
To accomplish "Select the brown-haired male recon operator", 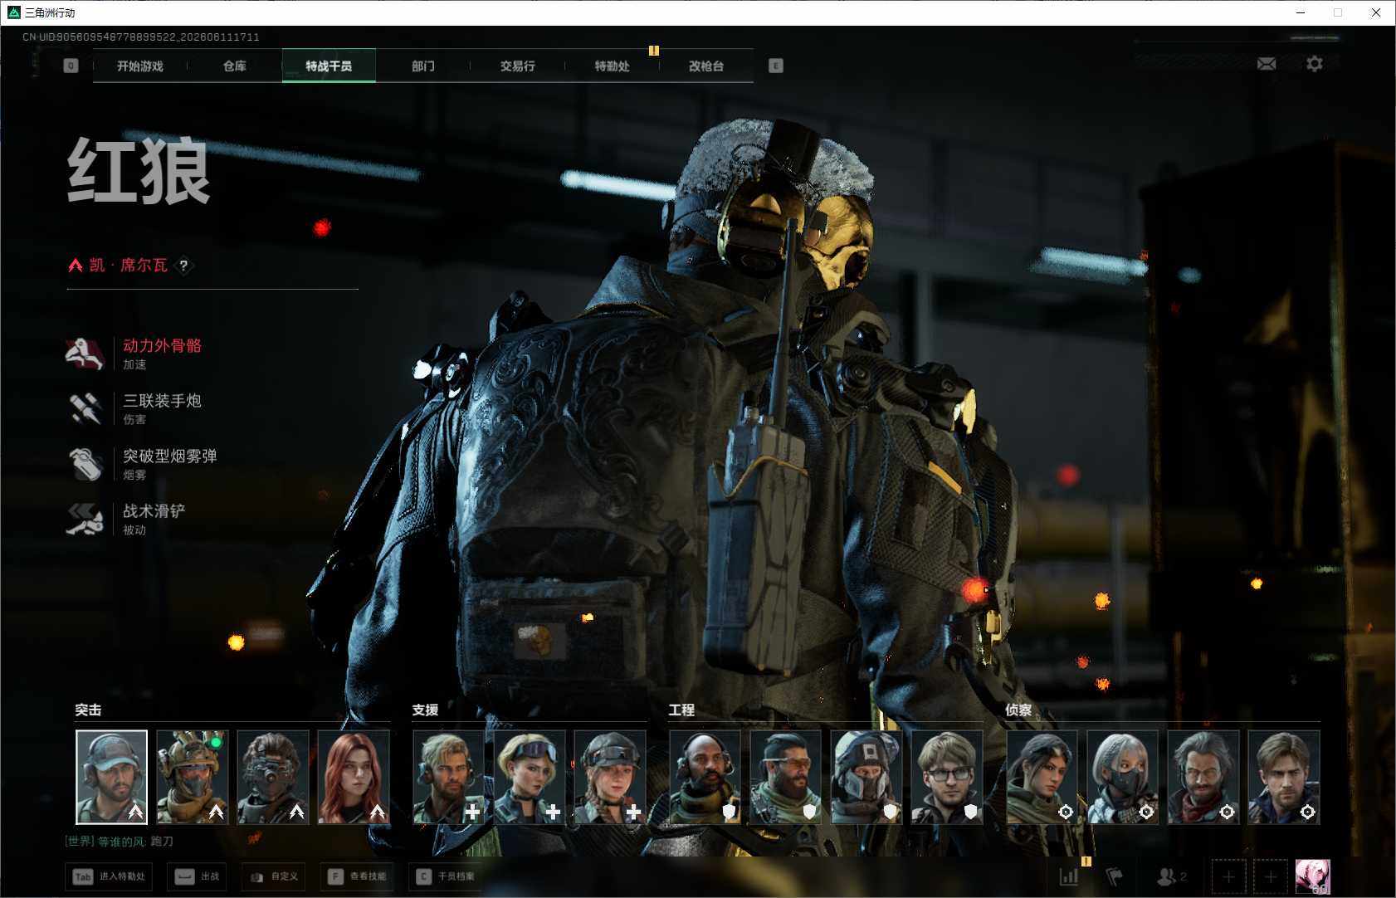I will click(1283, 777).
